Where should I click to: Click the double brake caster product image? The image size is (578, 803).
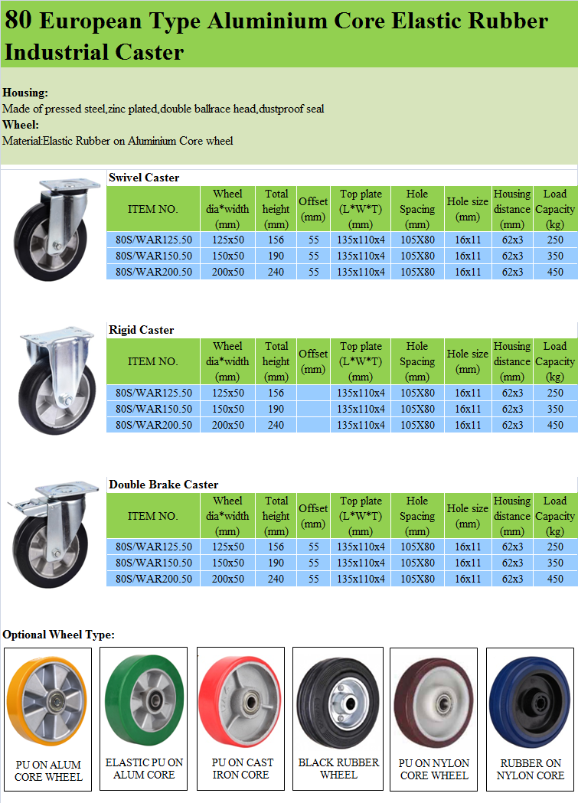54,534
